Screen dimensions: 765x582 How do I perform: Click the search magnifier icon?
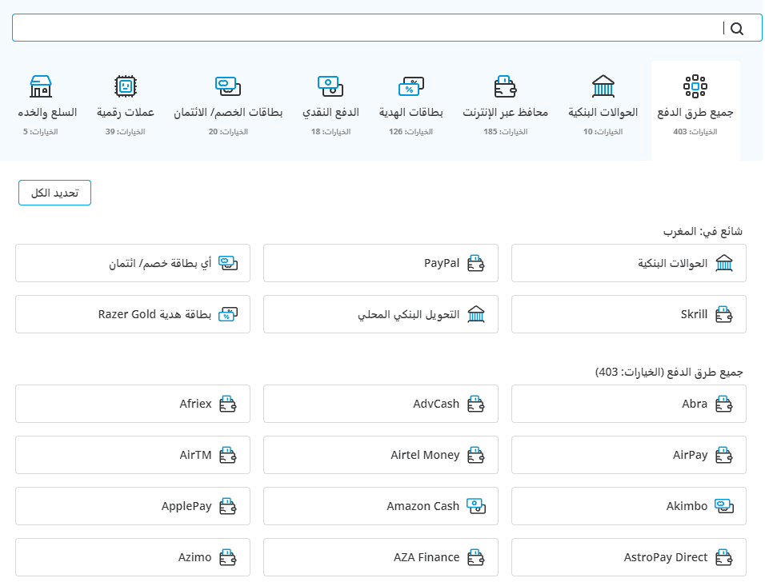pyautogui.click(x=737, y=29)
